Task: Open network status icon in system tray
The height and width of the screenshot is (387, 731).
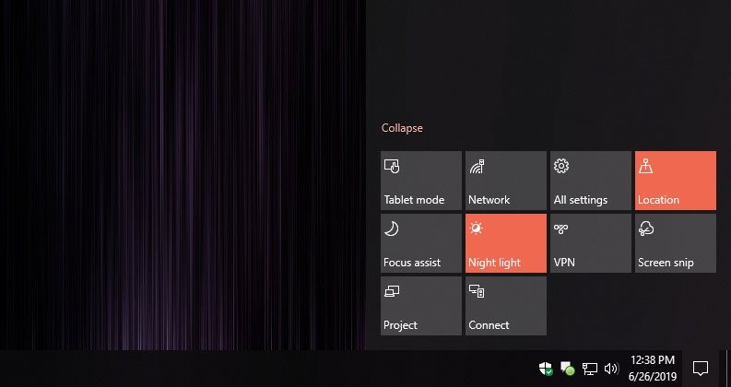Action: tap(589, 369)
